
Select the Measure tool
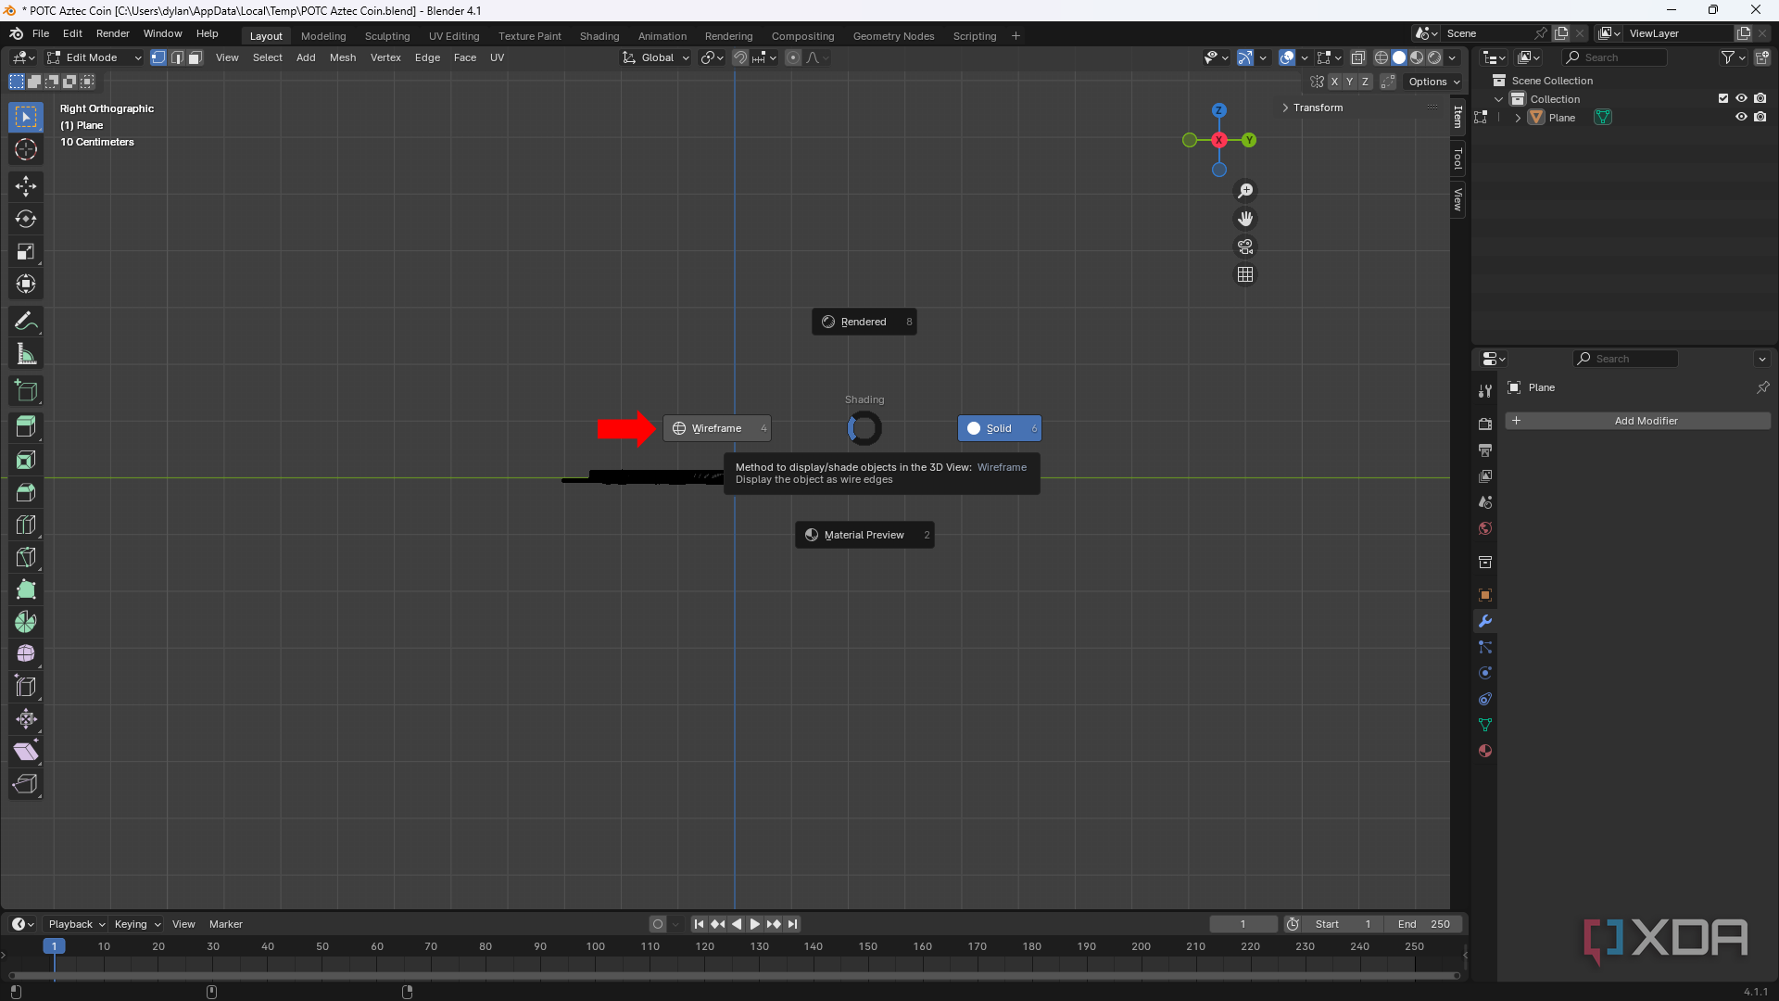[26, 353]
